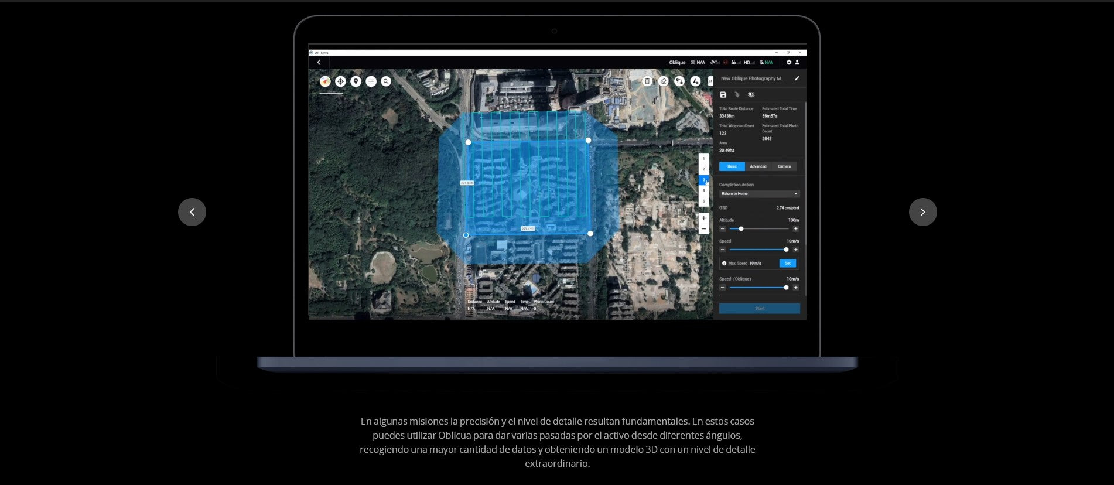
Task: Click the trash delete icon above map
Action: [x=647, y=81]
